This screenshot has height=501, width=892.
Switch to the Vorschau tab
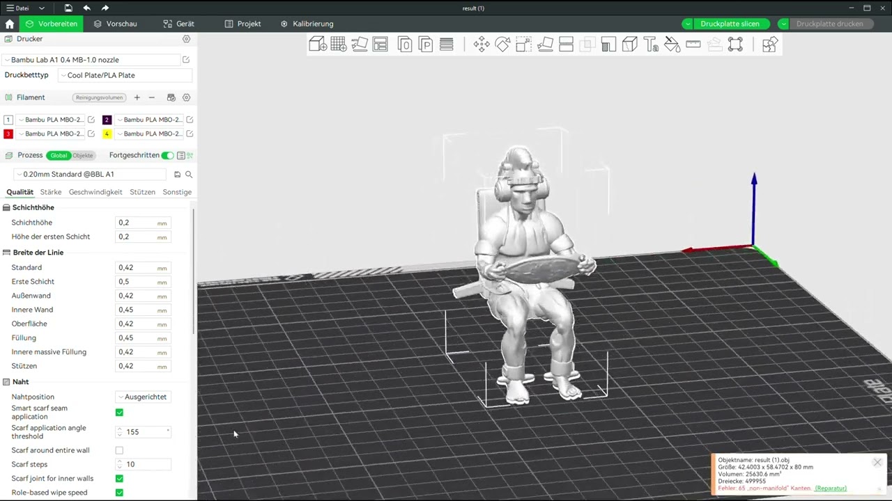tap(116, 24)
